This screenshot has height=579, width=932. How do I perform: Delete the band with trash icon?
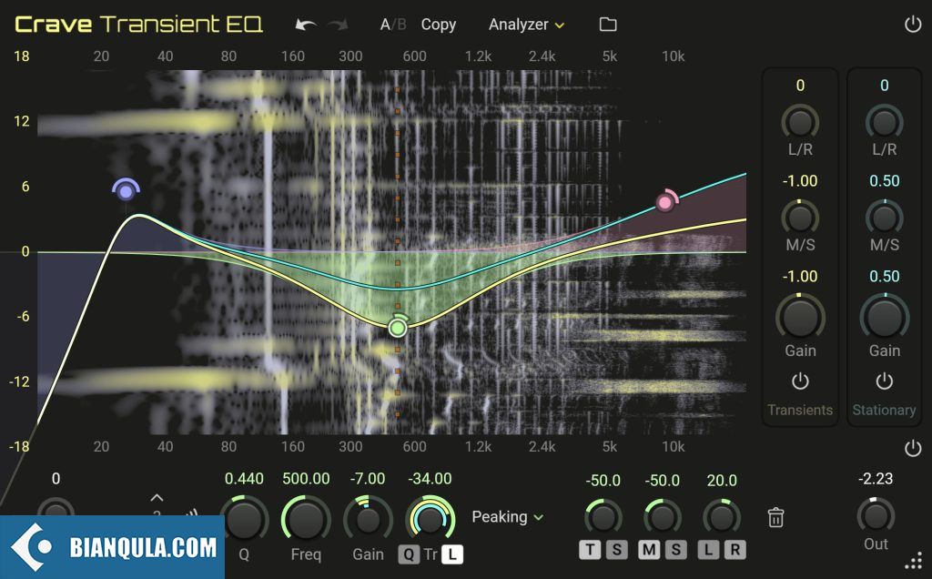pos(775,518)
